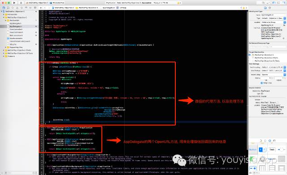Click the On Demand Resource Tags field
This screenshot has height=175, width=287.
point(267,47)
